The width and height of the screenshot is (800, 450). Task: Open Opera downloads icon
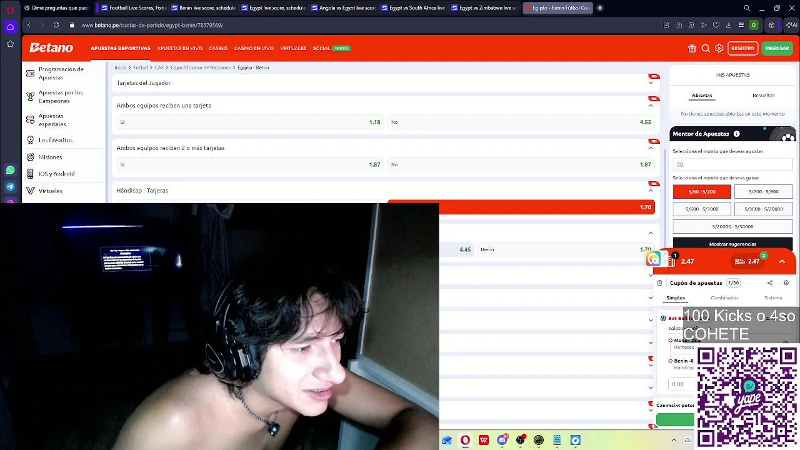(x=729, y=25)
